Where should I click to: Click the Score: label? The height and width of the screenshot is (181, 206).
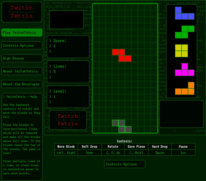tap(60, 41)
